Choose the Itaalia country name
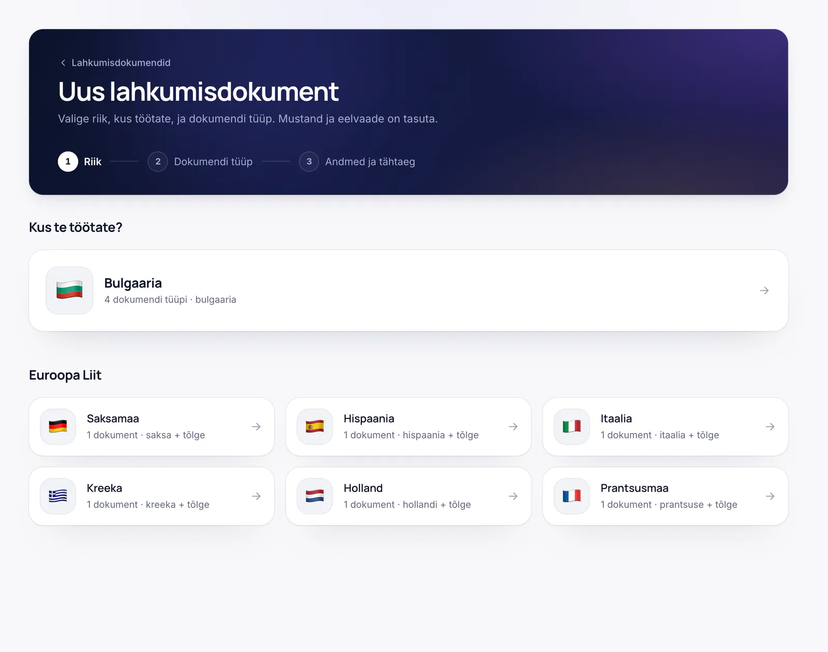The image size is (828, 652). (616, 418)
